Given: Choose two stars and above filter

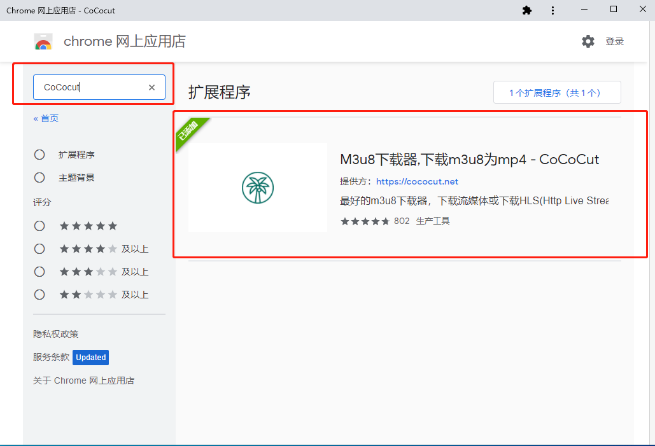Looking at the screenshot, I should coord(39,295).
